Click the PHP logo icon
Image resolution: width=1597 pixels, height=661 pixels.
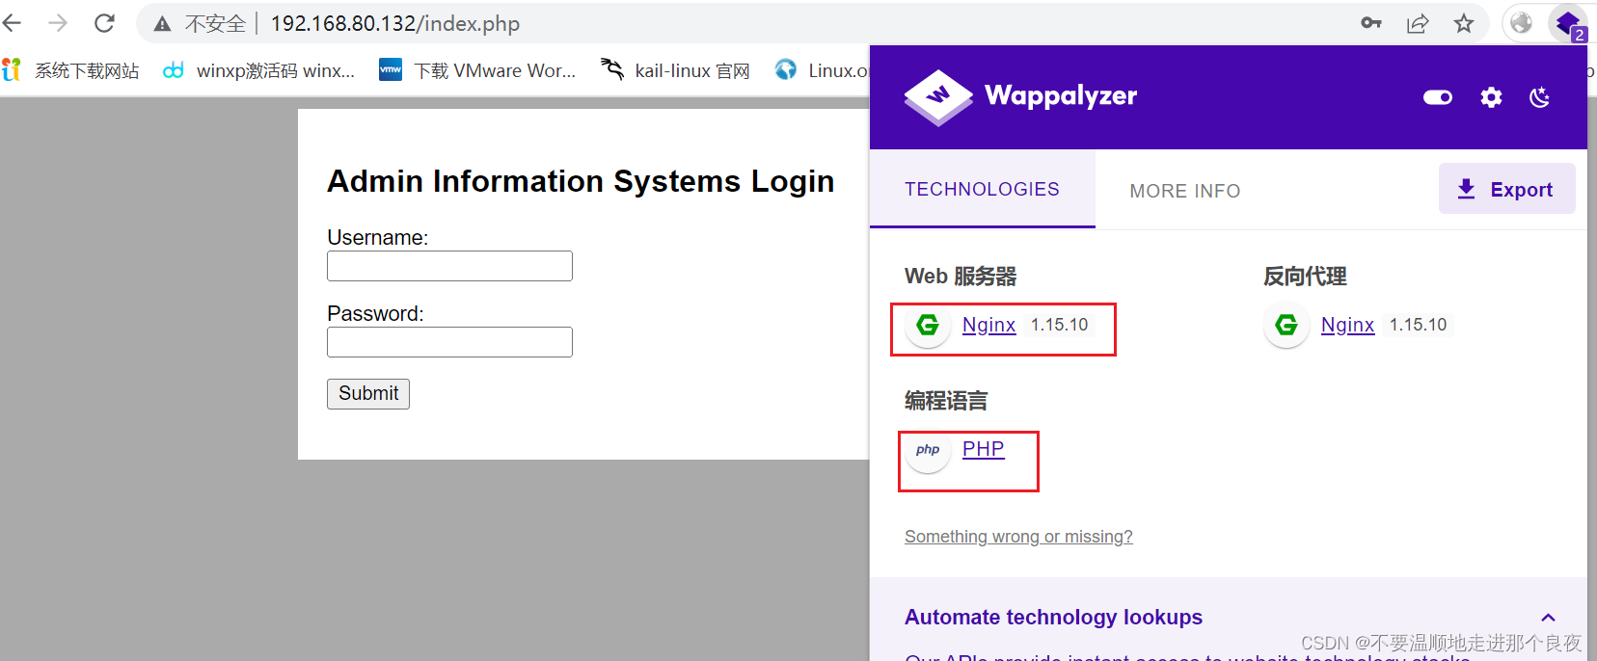click(928, 450)
